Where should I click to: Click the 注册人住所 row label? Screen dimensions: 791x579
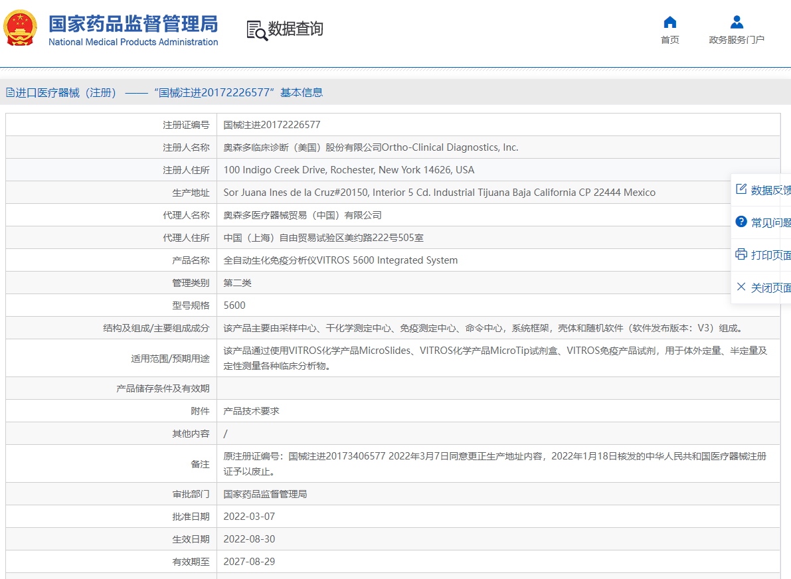pyautogui.click(x=186, y=170)
